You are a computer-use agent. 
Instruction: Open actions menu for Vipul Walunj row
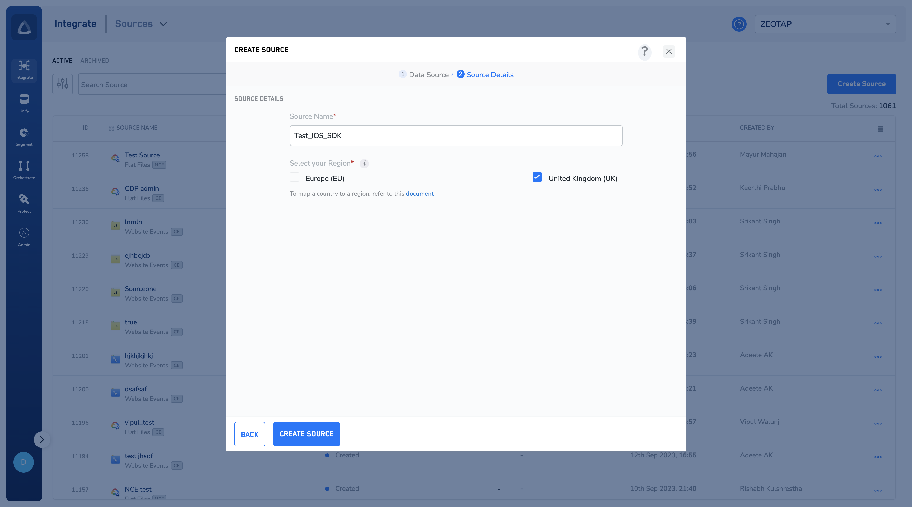pos(878,424)
